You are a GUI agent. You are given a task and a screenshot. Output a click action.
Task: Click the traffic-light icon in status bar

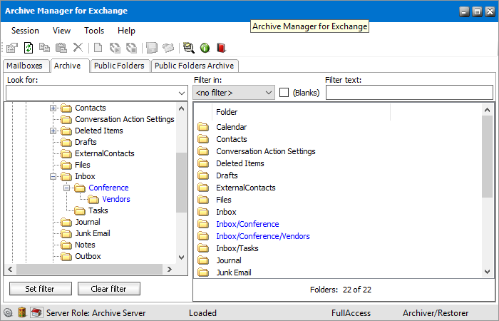[22, 312]
